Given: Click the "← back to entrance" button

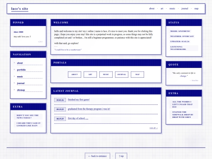Looking at the screenshot, I should pos(97,156).
